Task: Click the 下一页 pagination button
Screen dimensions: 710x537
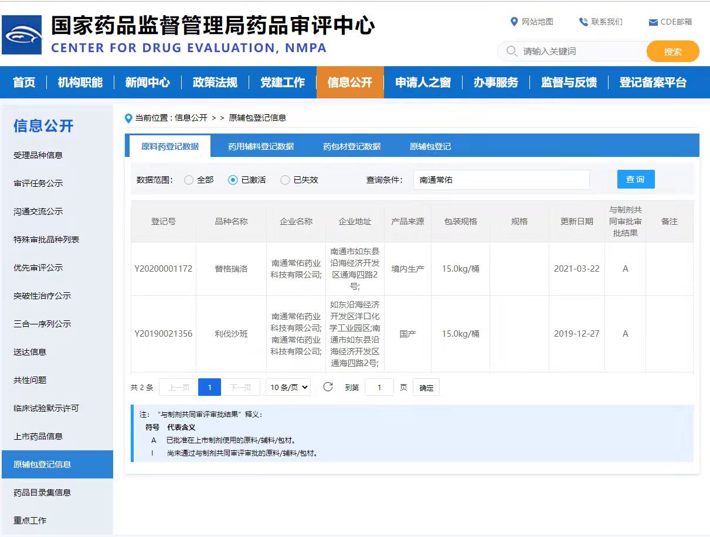Action: 240,387
